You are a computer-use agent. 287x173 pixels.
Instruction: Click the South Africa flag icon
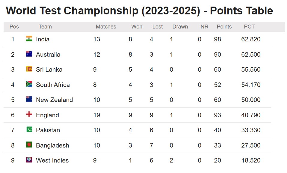tap(29, 84)
